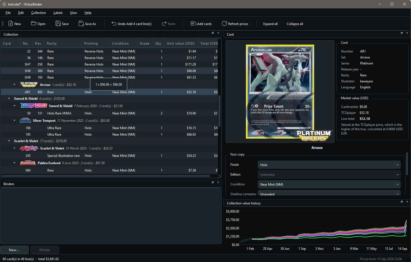Float the Collection panel
411x262 pixels.
[x=213, y=33]
